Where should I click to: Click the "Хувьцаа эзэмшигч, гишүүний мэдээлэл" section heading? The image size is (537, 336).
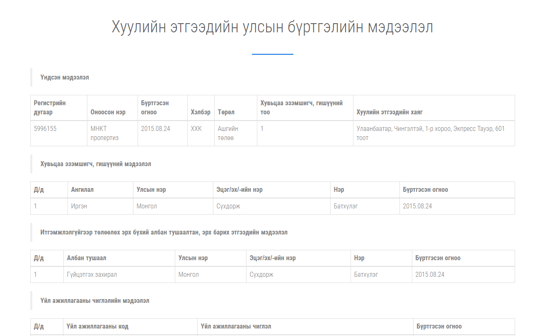click(96, 164)
